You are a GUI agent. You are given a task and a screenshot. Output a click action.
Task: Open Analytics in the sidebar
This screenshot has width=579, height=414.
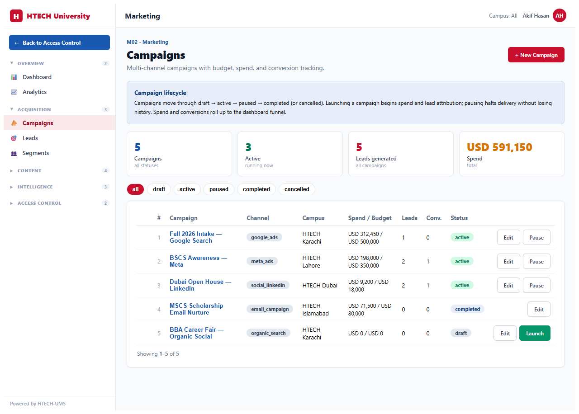pos(59,92)
